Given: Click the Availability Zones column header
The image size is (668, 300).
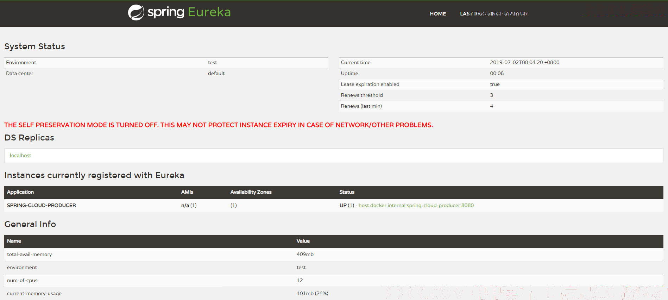Looking at the screenshot, I should tap(251, 192).
